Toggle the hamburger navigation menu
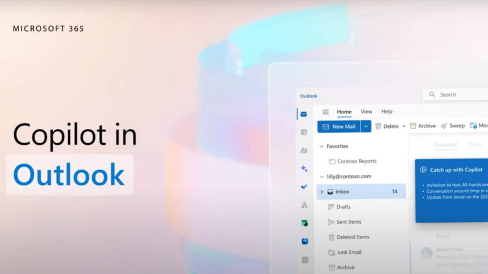Image resolution: width=488 pixels, height=274 pixels. point(325,112)
